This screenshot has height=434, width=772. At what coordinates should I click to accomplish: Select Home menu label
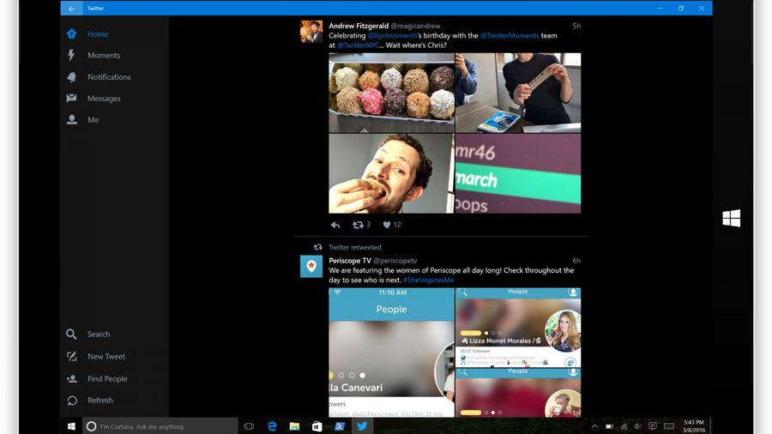pos(98,34)
